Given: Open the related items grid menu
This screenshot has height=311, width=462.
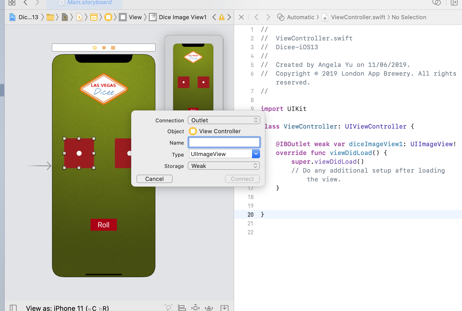Looking at the screenshot, I should pos(12,3).
